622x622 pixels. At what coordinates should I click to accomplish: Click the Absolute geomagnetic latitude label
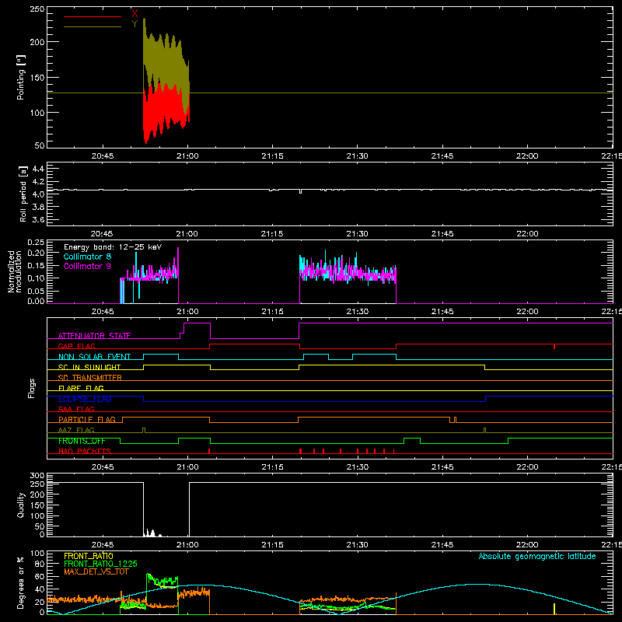point(537,556)
